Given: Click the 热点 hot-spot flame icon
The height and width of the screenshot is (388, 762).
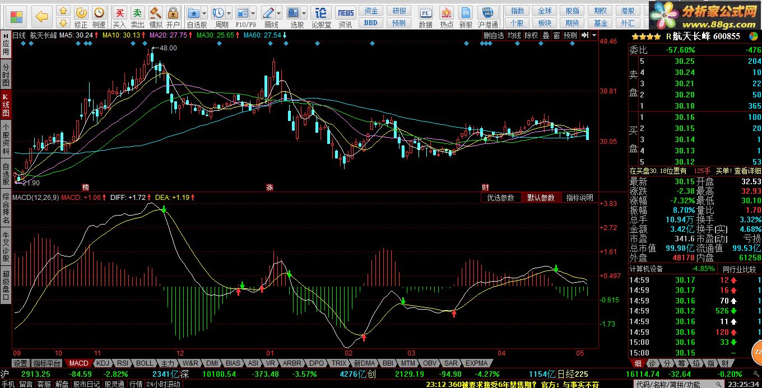Looking at the screenshot, I should click(x=447, y=17).
